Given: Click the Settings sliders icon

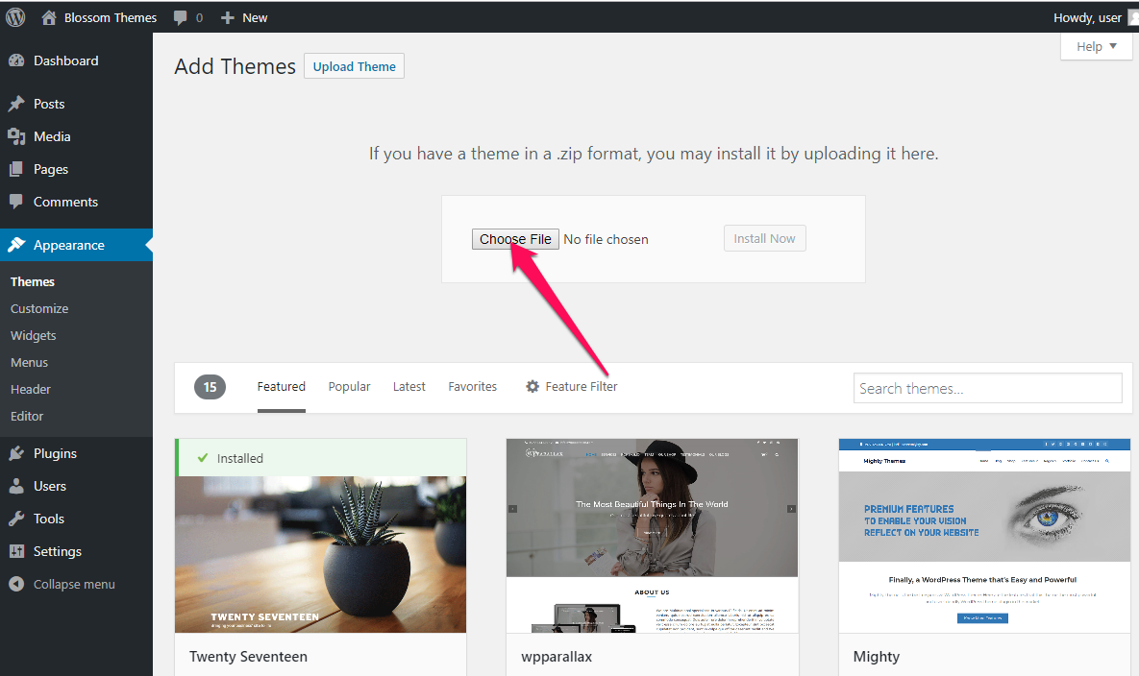Looking at the screenshot, I should coord(16,551).
